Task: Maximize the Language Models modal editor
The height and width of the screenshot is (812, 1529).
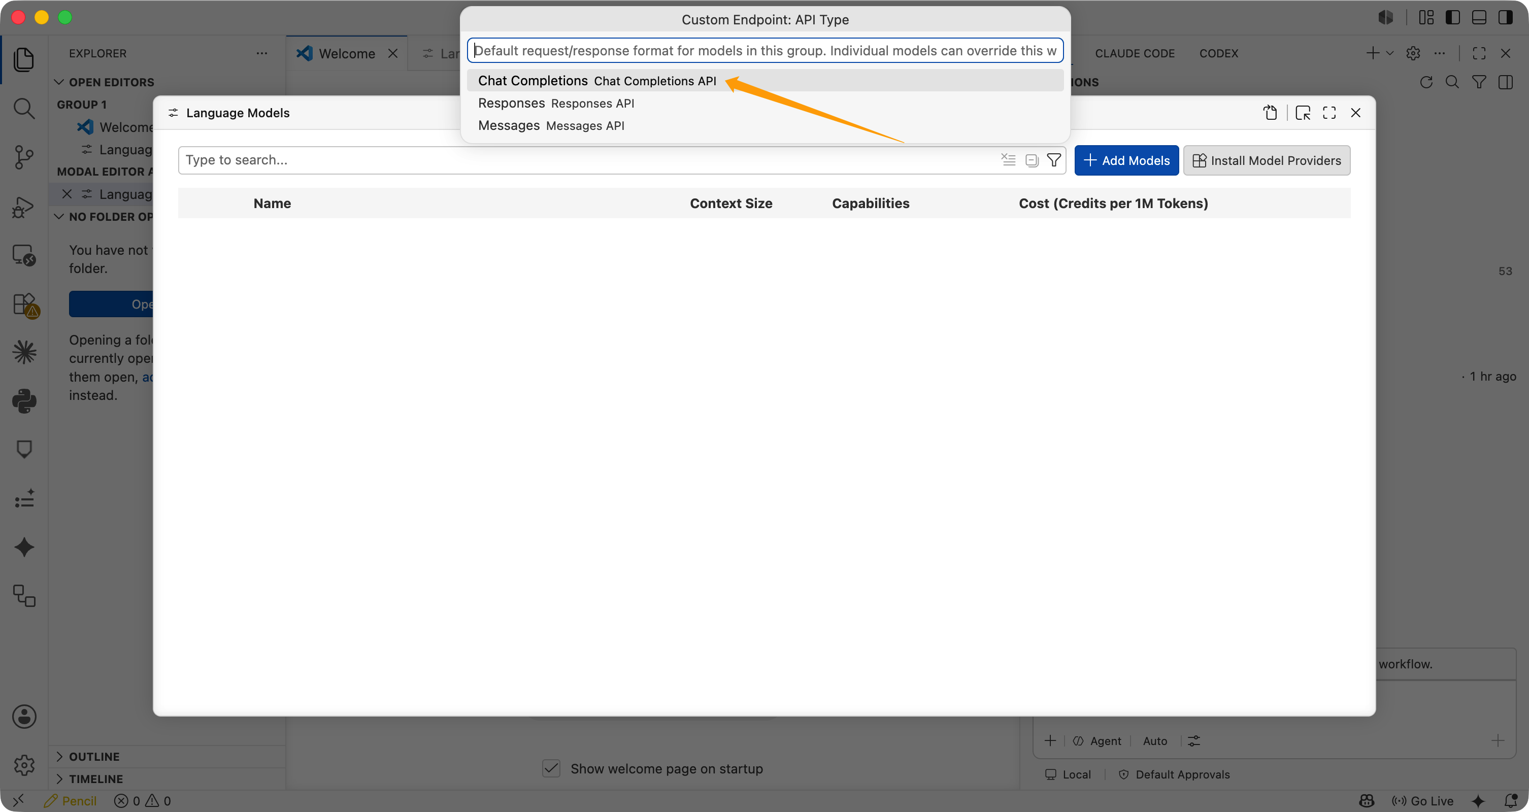Action: [x=1329, y=113]
